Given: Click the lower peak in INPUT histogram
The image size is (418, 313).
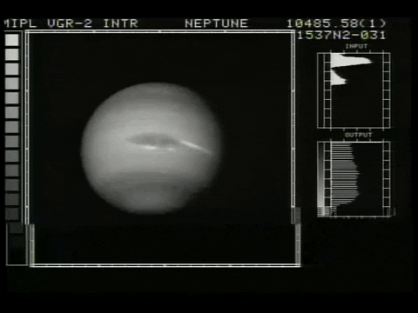Looking at the screenshot, I should click(339, 77).
